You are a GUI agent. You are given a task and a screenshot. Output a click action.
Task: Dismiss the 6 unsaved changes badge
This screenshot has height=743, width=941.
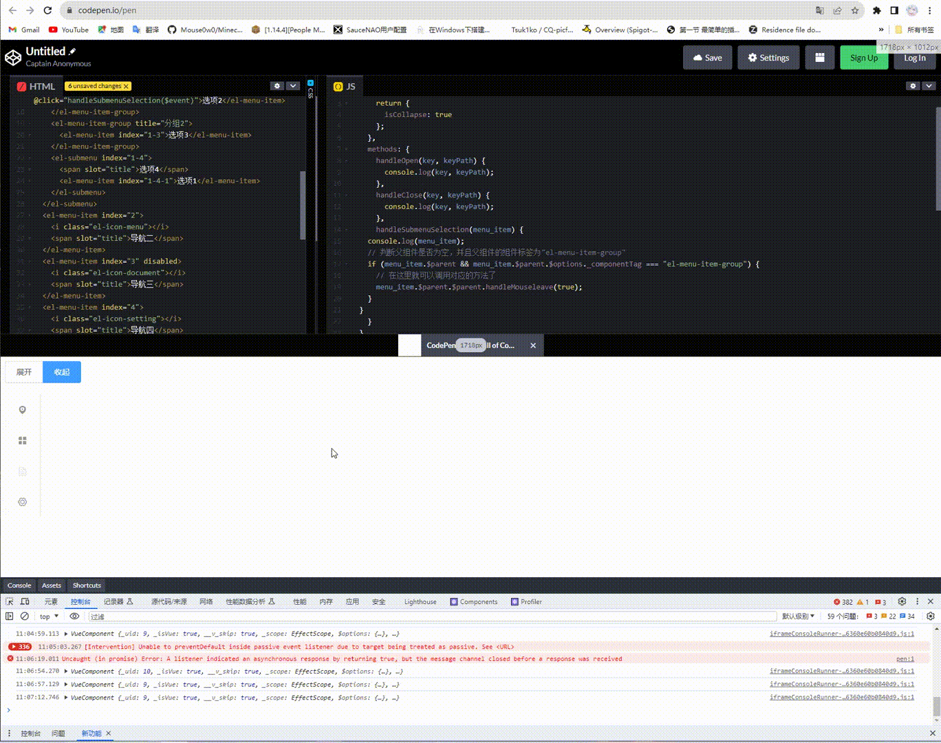click(x=126, y=86)
